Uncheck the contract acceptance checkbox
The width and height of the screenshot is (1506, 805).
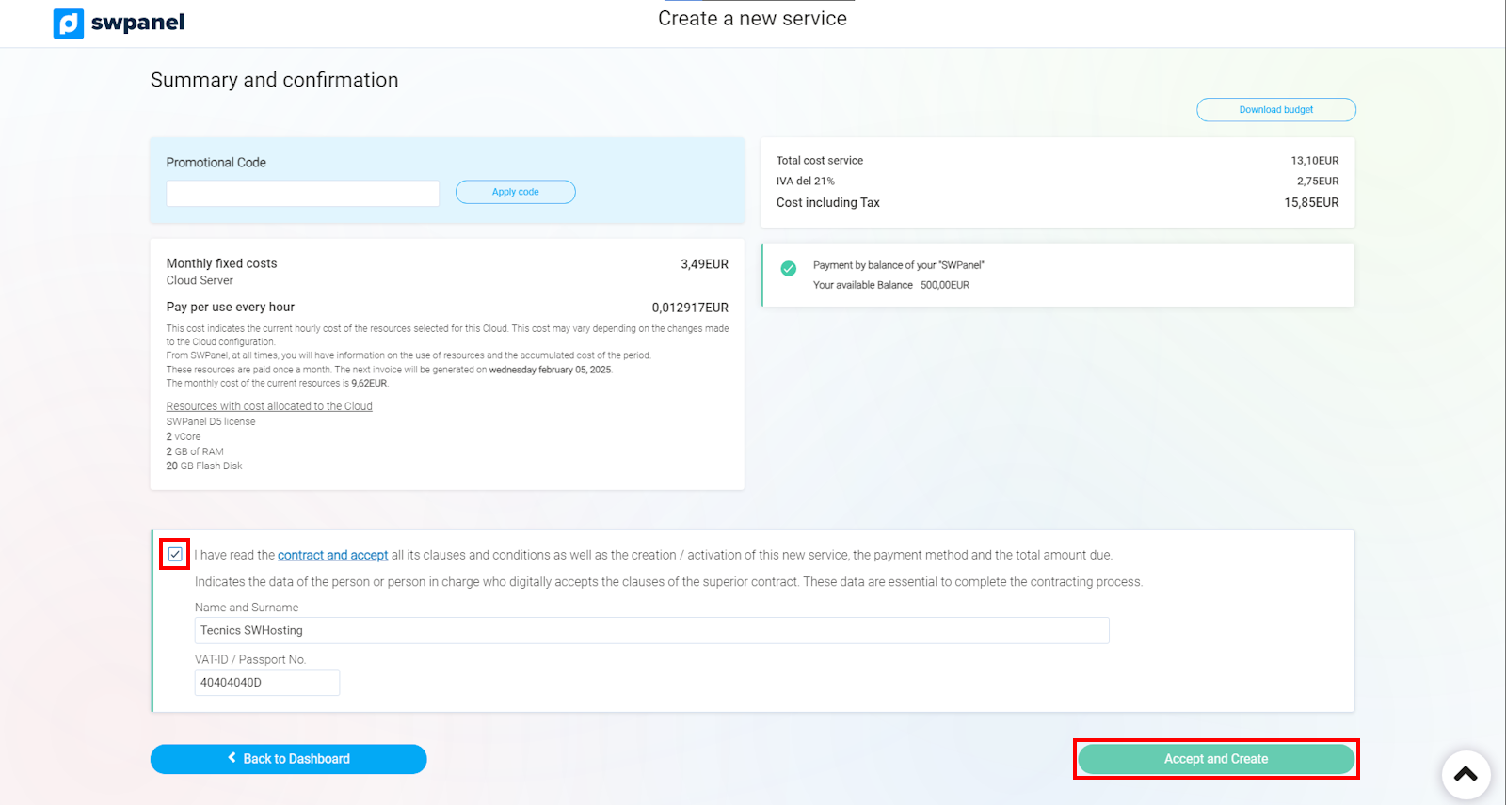tap(175, 555)
